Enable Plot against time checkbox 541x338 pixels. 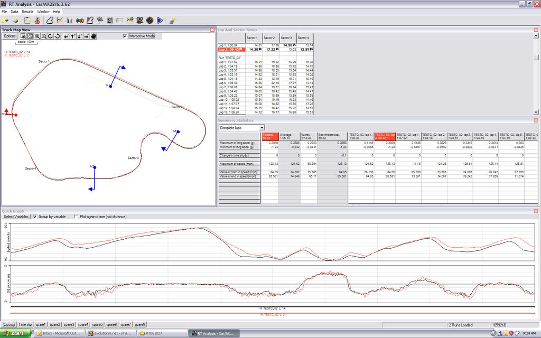click(76, 217)
